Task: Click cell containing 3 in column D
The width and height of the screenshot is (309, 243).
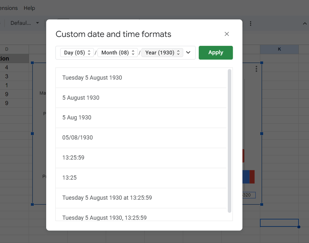Action: (14, 76)
